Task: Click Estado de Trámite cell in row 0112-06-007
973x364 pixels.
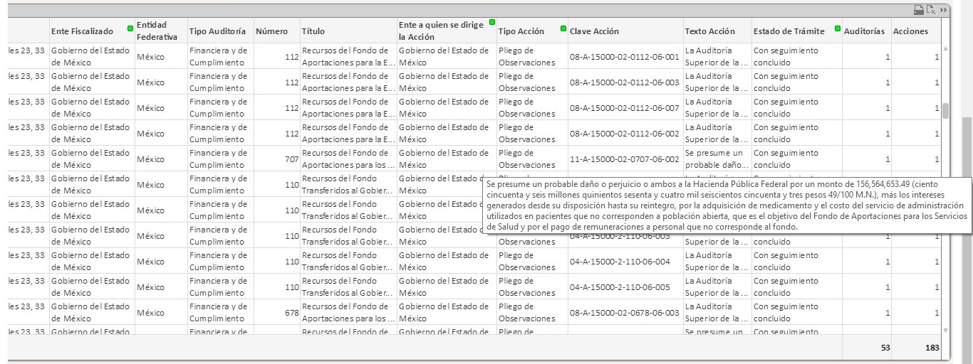Action: [x=796, y=108]
